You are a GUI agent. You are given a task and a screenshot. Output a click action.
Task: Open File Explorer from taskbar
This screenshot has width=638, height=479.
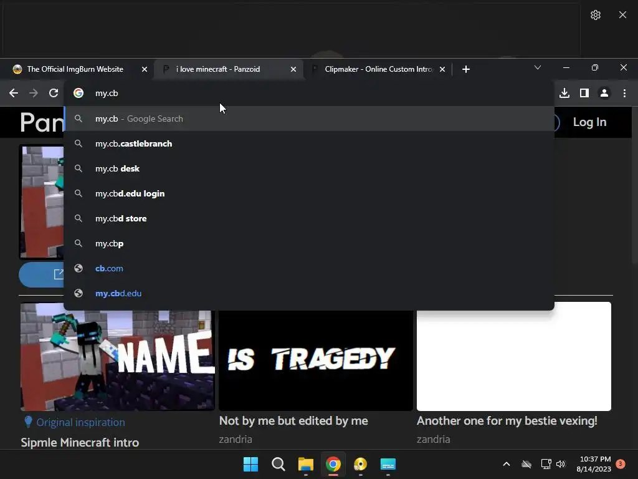305,464
